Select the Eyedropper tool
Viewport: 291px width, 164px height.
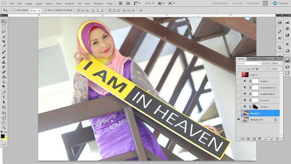tap(4, 46)
